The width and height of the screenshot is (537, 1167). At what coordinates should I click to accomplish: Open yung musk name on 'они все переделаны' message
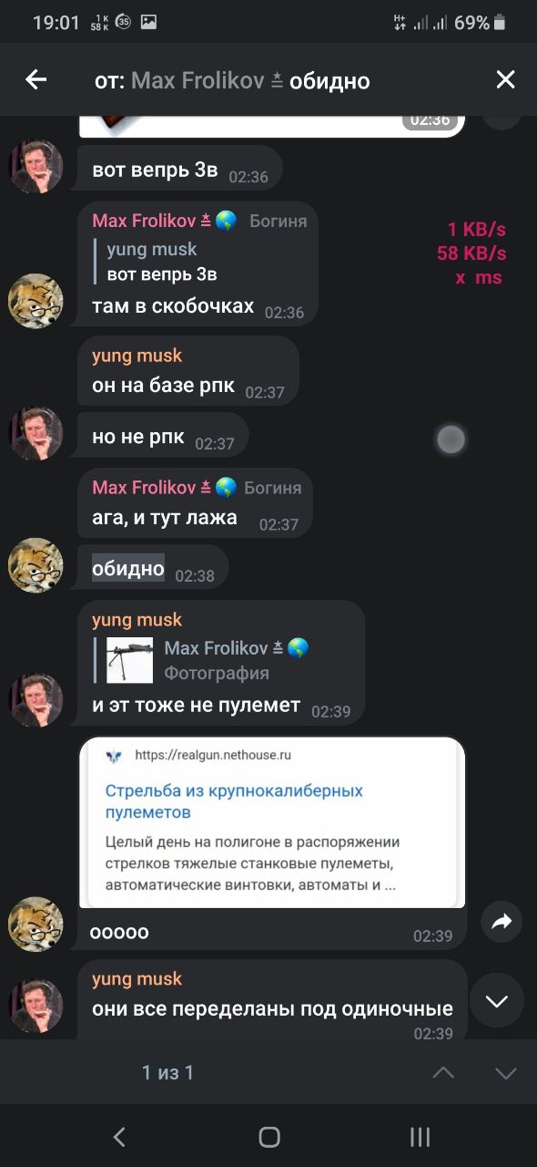pyautogui.click(x=137, y=978)
